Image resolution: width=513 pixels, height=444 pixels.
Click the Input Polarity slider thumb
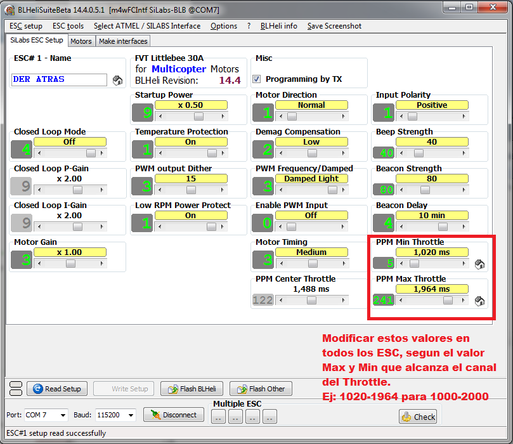(x=412, y=116)
